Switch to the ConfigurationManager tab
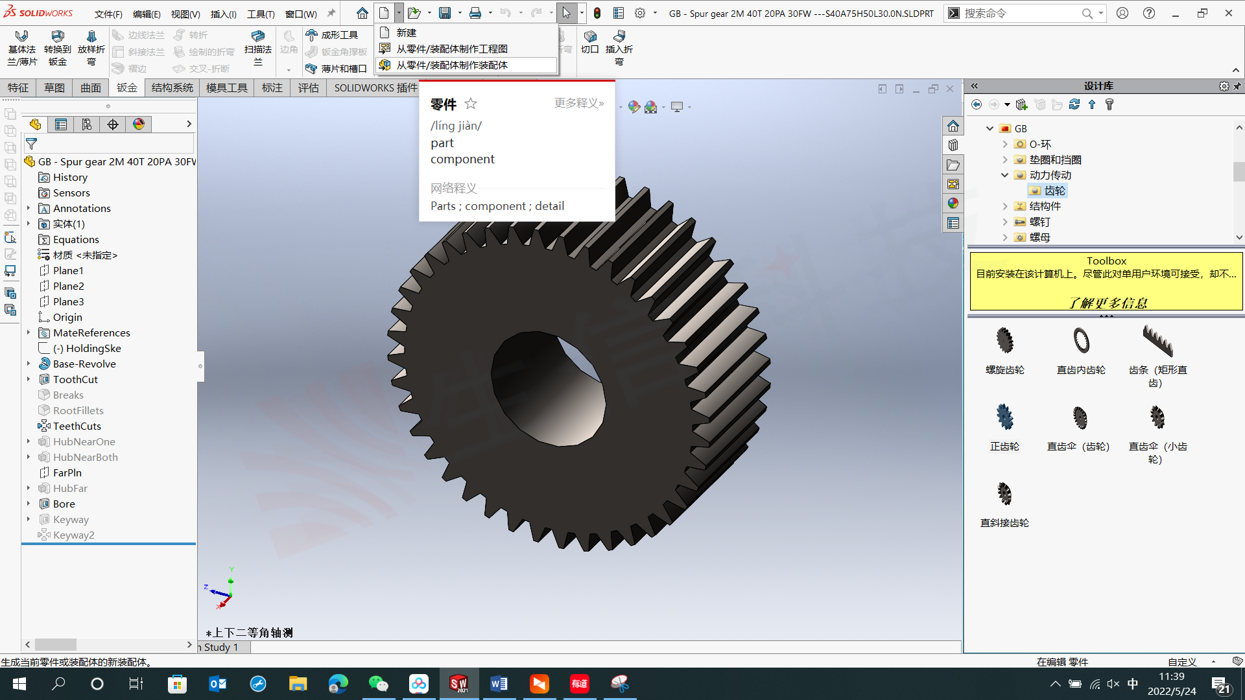This screenshot has height=700, width=1245. coord(87,124)
